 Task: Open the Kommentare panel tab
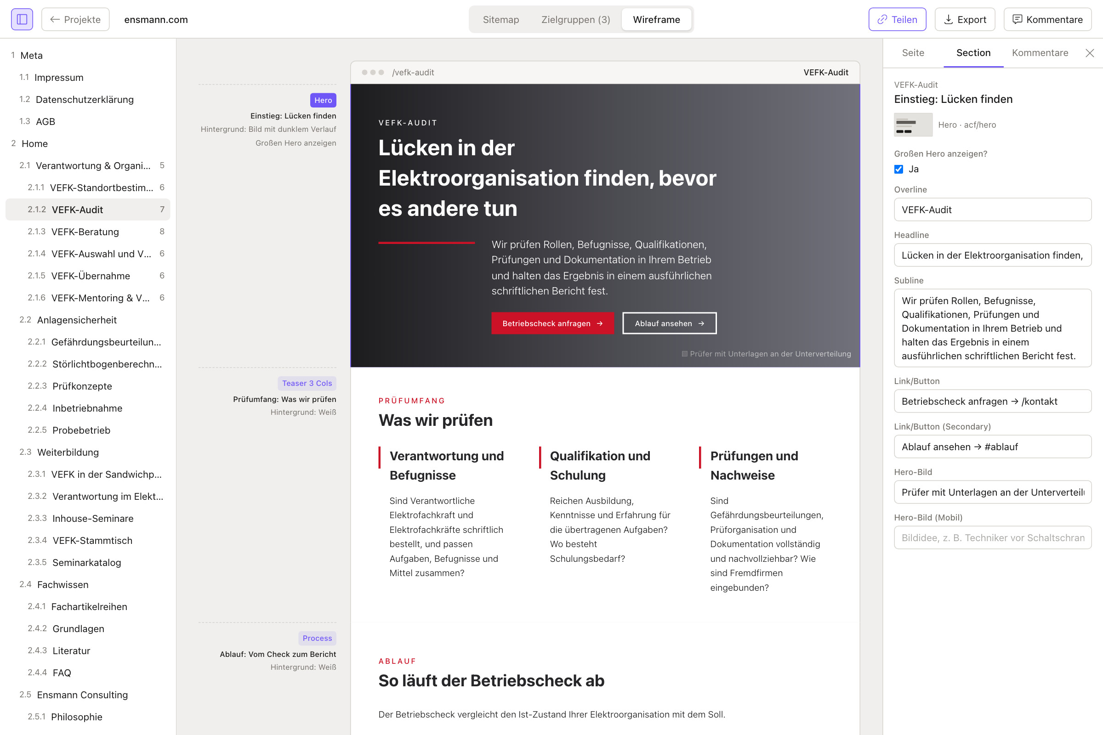[x=1040, y=53]
